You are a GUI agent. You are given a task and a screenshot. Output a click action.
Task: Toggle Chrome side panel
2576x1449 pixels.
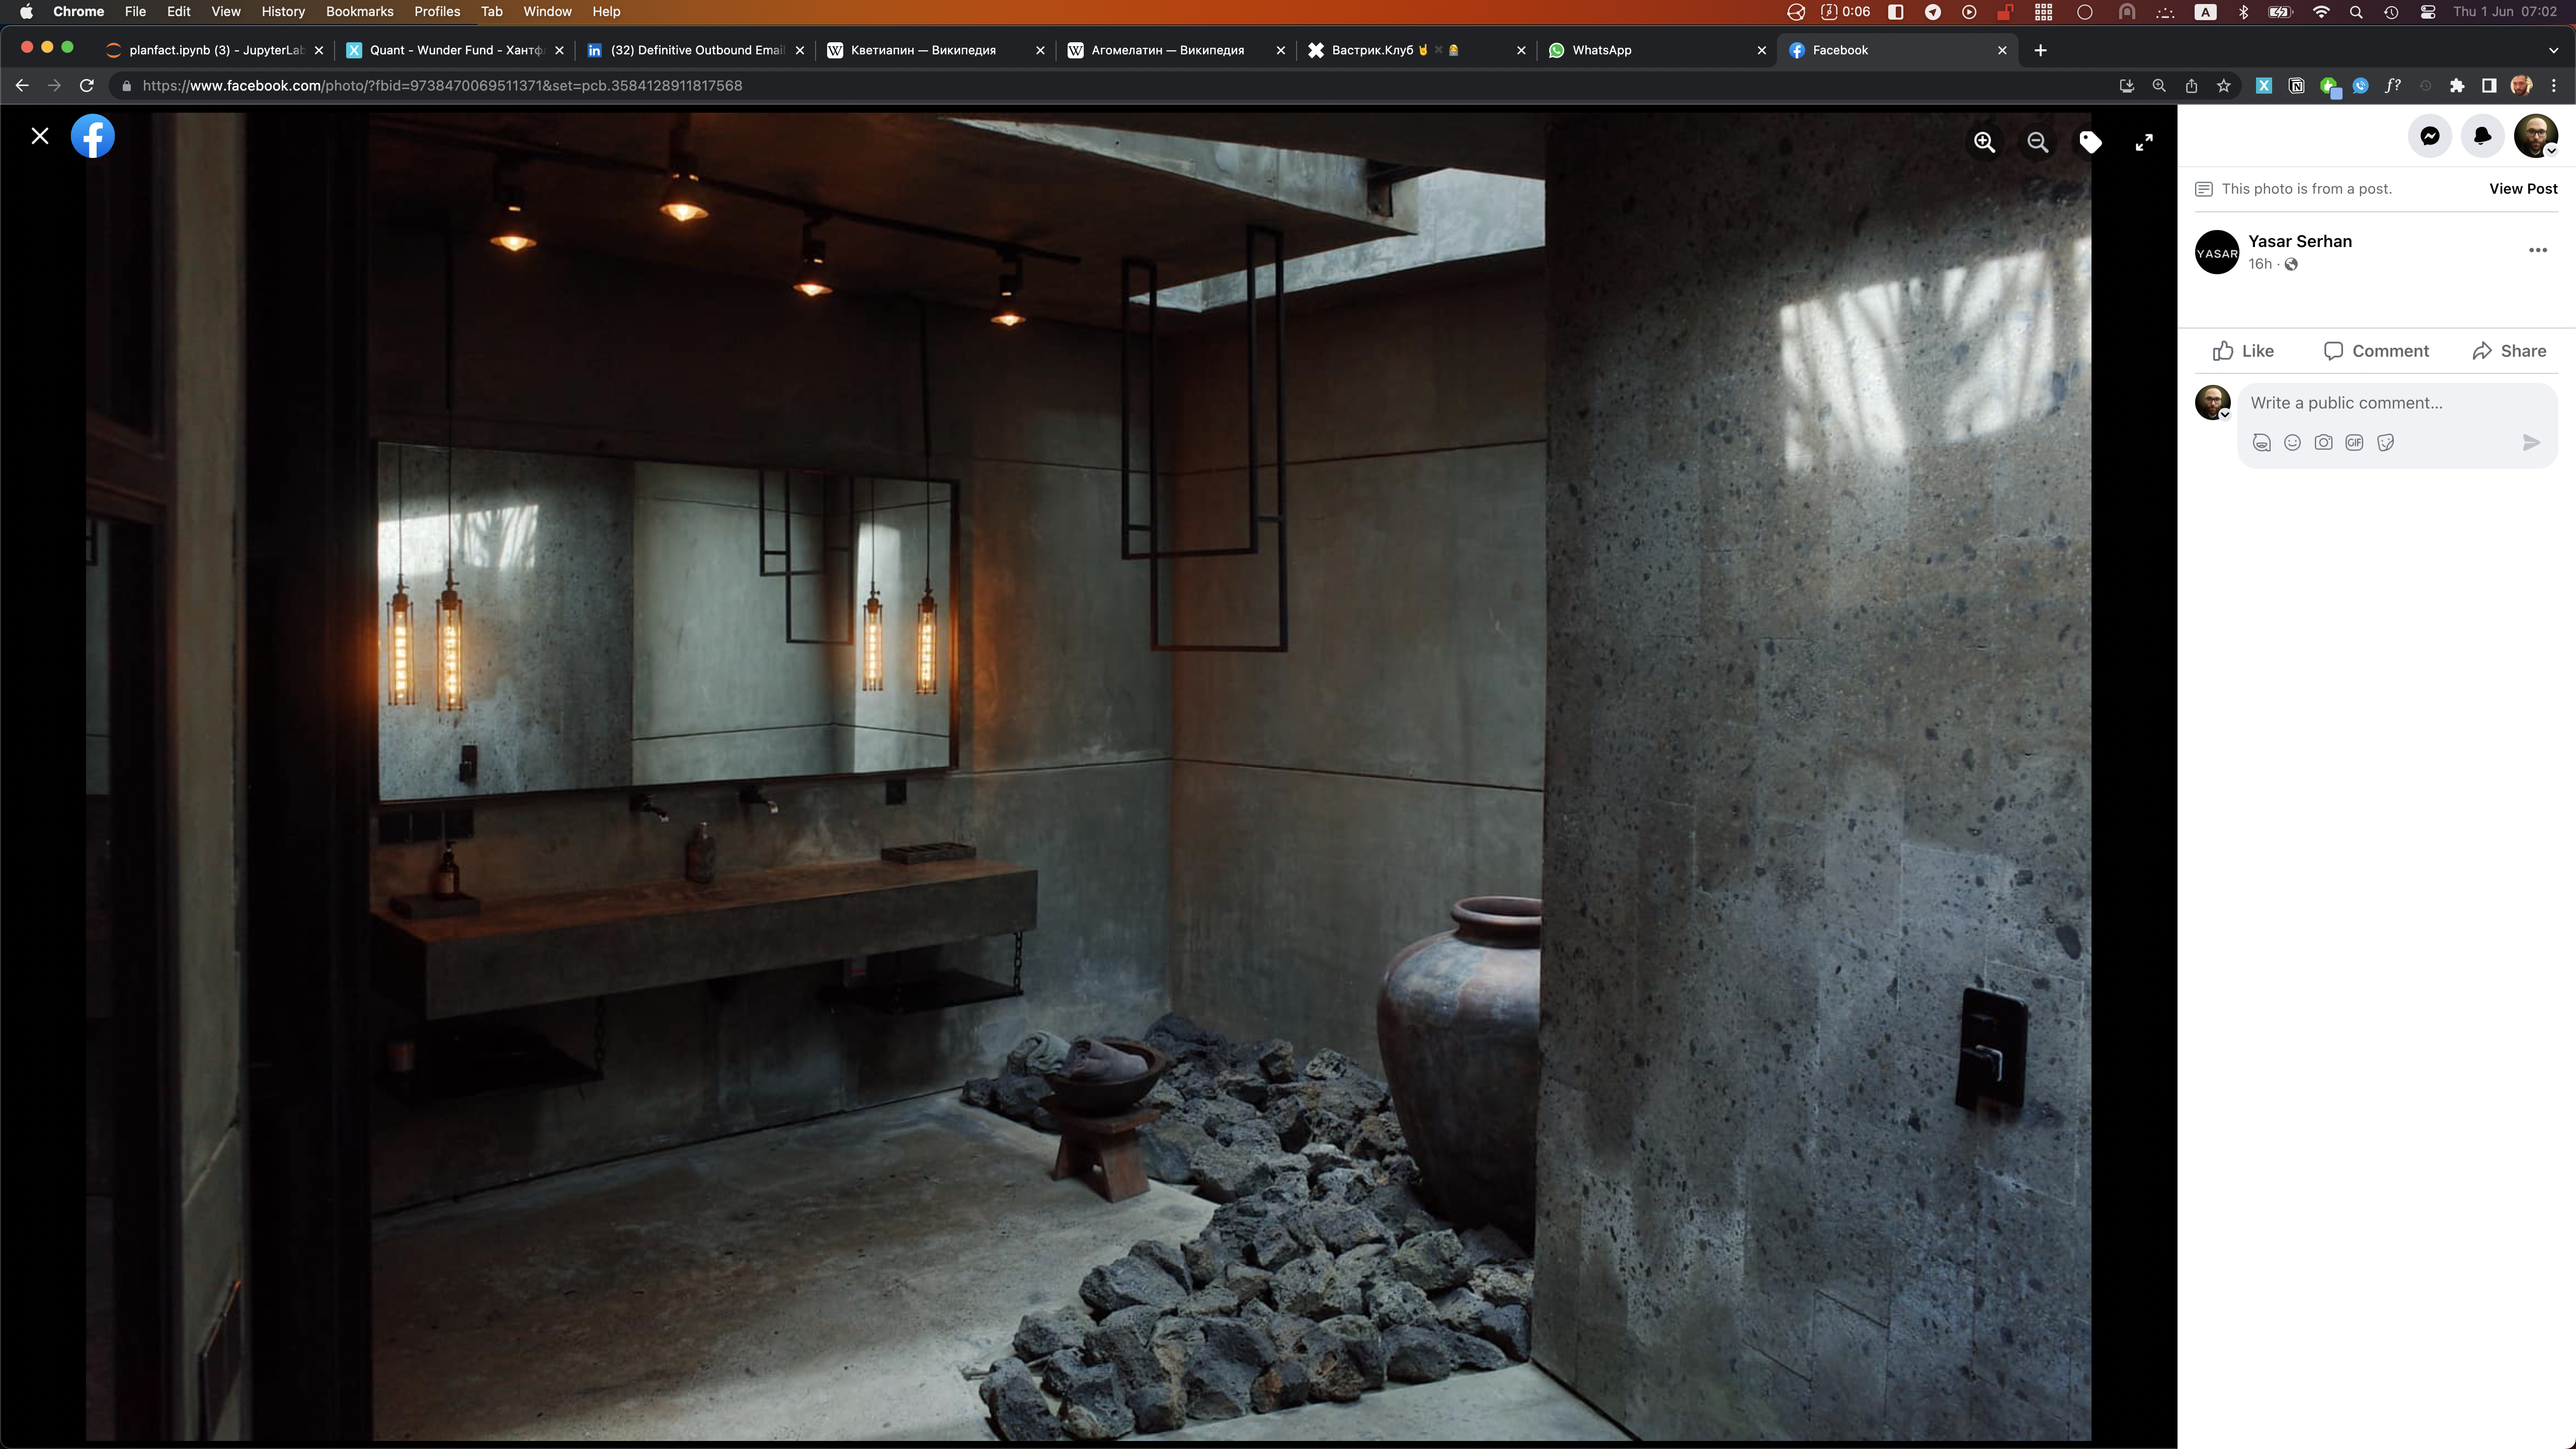pyautogui.click(x=2488, y=86)
